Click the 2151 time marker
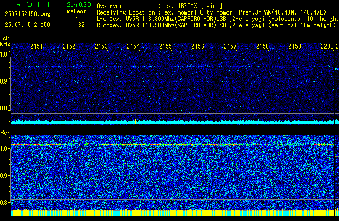This screenshot has height=221, width=339. click(x=37, y=46)
